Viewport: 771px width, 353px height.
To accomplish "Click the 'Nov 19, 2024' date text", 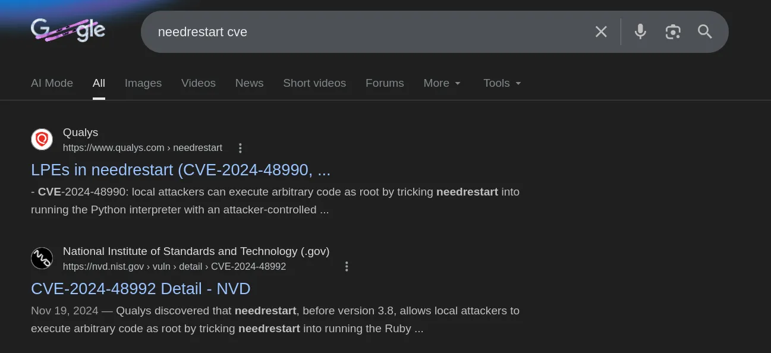I will click(x=64, y=311).
